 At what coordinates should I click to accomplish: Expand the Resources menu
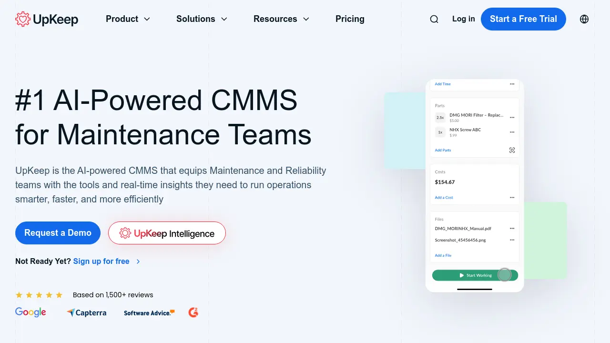[x=281, y=19]
